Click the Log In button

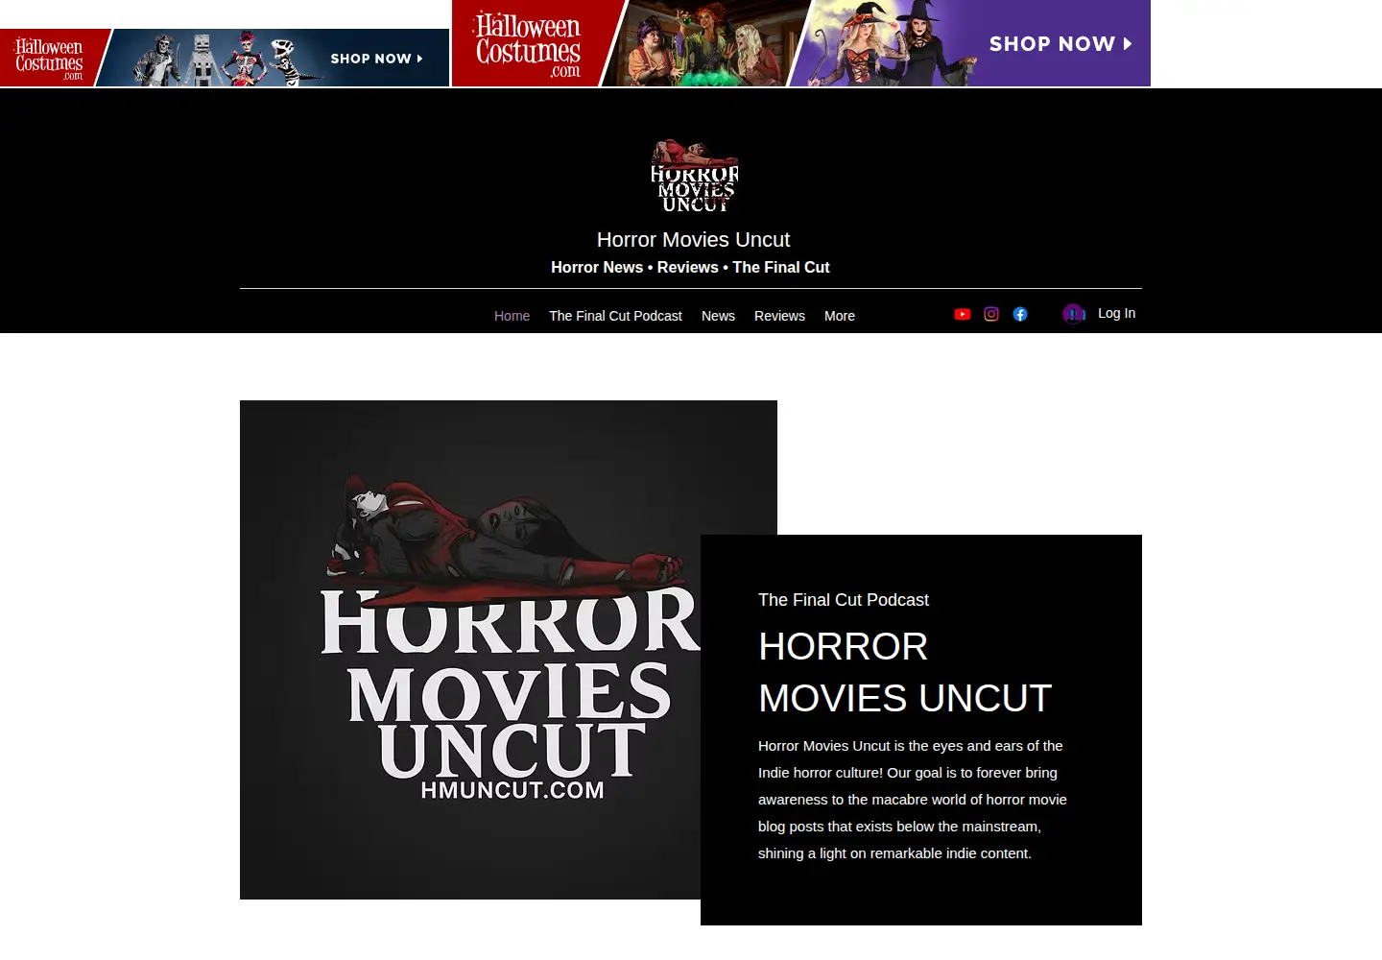point(1116,313)
